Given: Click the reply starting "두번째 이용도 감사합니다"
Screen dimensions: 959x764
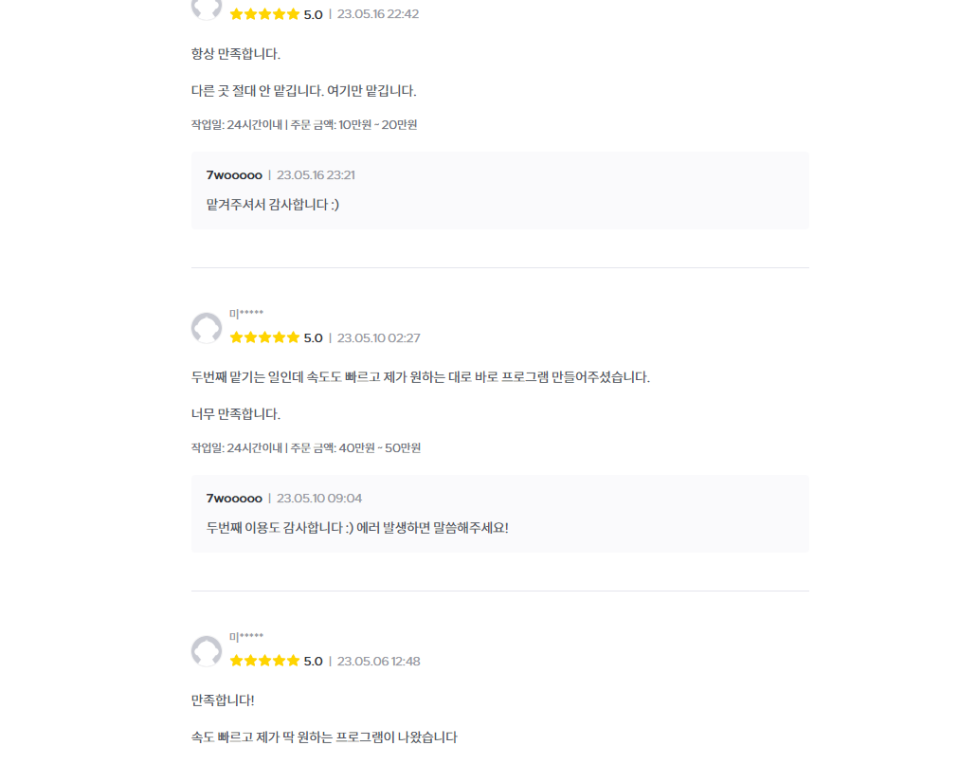Looking at the screenshot, I should tap(357, 527).
